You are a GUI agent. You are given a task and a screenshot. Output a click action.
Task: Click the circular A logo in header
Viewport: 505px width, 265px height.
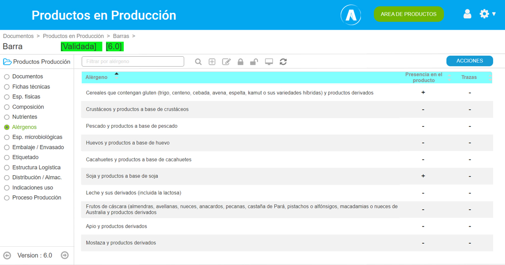(351, 15)
